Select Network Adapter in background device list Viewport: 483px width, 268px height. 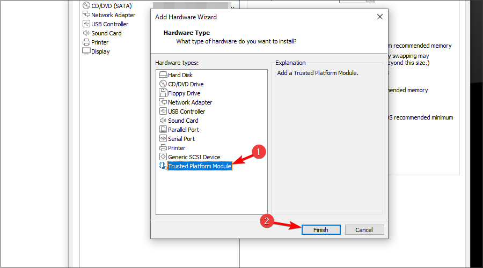[113, 15]
